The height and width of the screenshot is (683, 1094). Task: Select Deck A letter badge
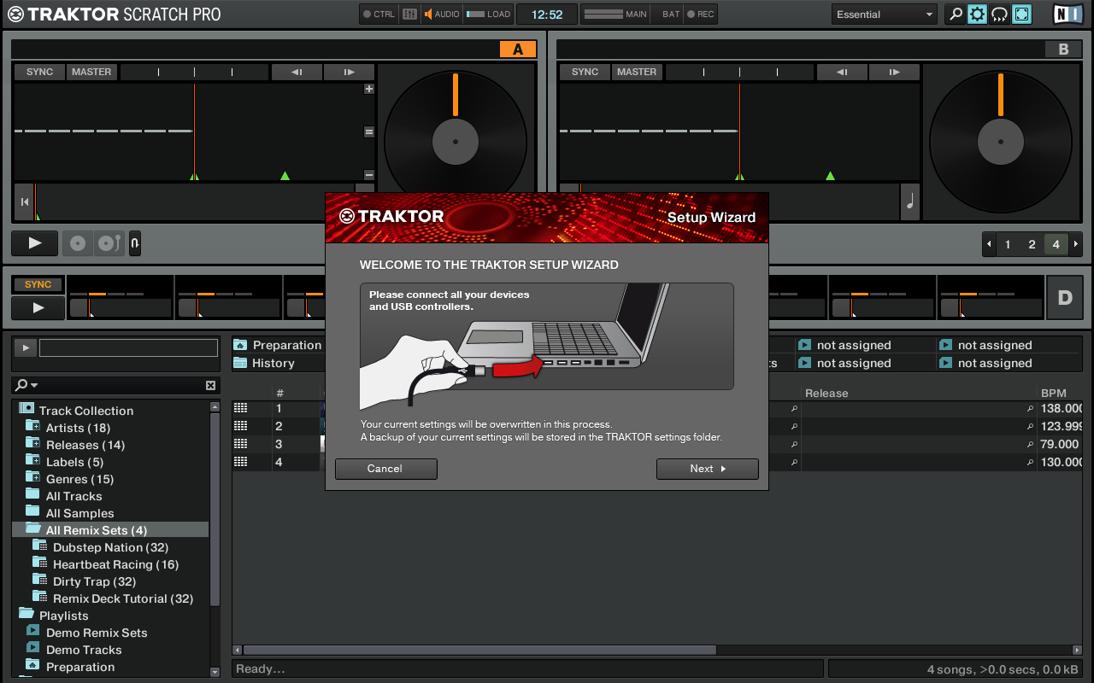[x=517, y=50]
